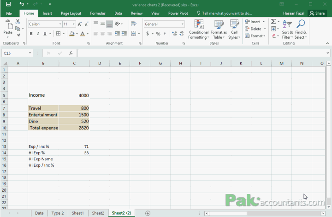The width and height of the screenshot is (332, 217).
Task: Open the Sheet1 worksheet tab
Action: 78,213
